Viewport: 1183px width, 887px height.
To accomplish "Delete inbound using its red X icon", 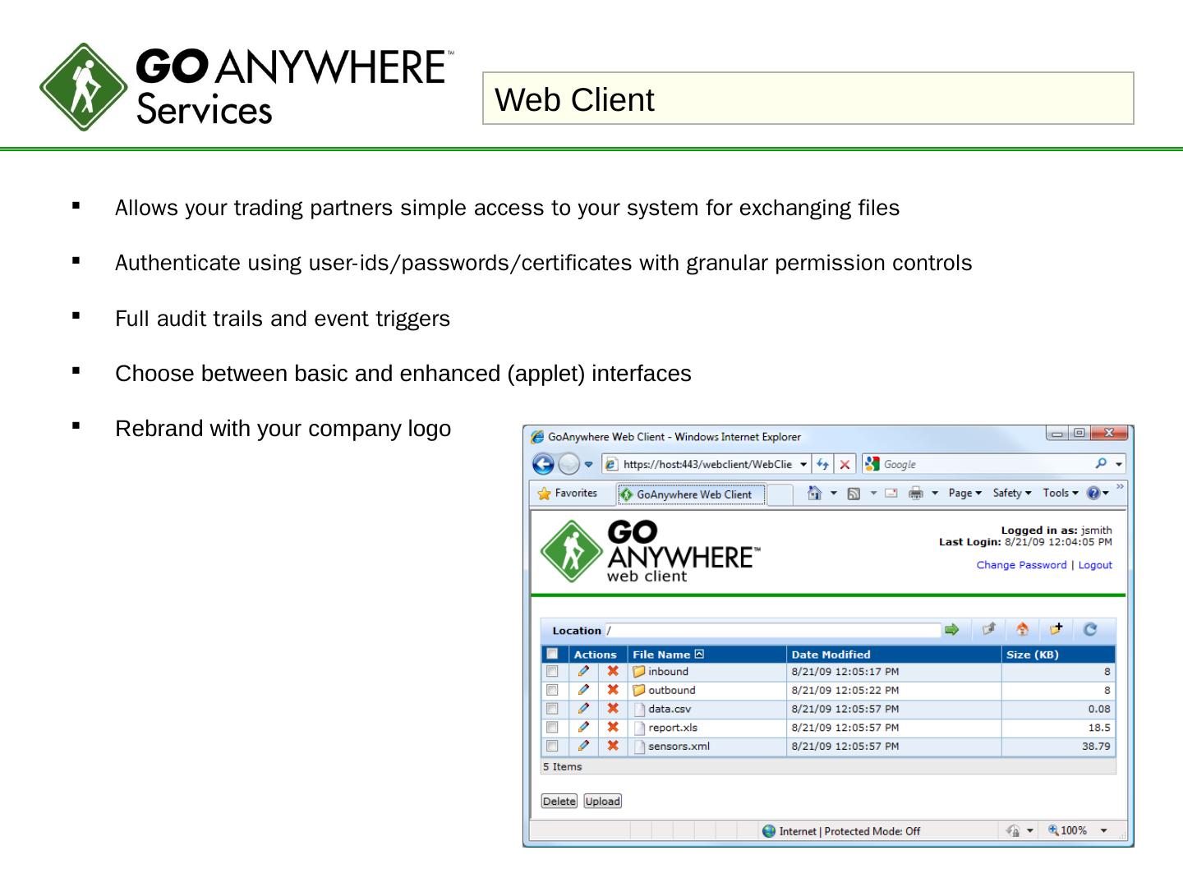I will tap(613, 671).
